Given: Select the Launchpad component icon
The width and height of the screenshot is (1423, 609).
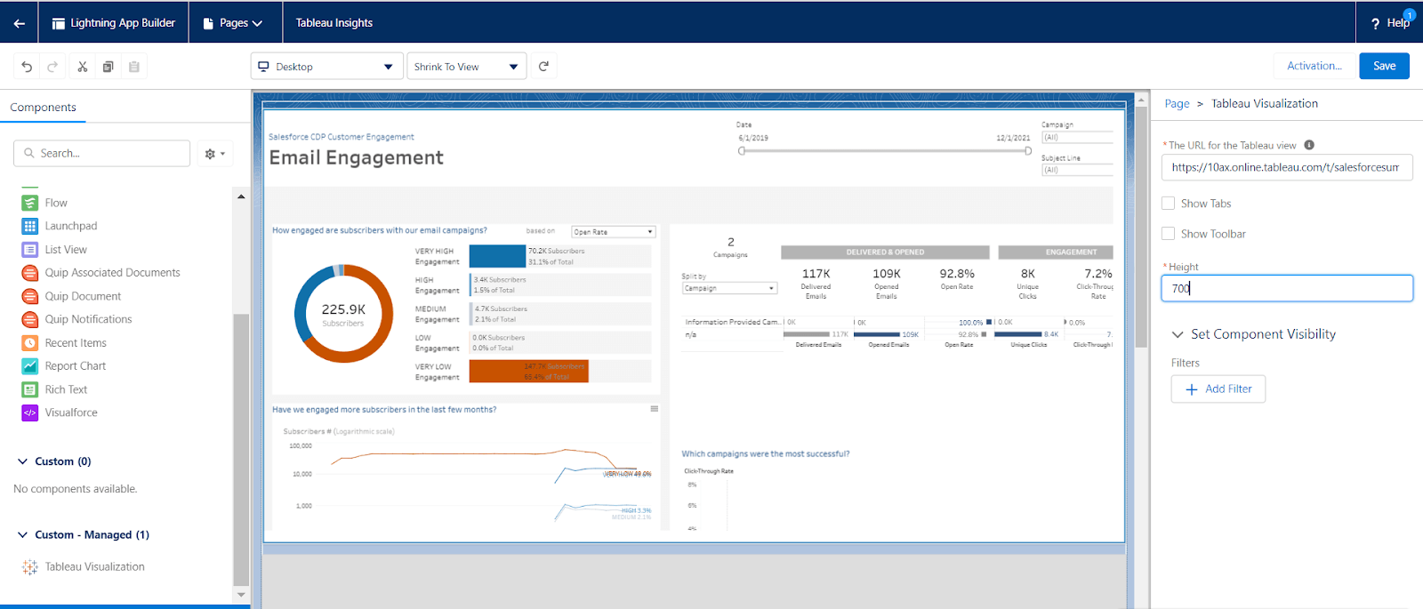Looking at the screenshot, I should (x=30, y=226).
